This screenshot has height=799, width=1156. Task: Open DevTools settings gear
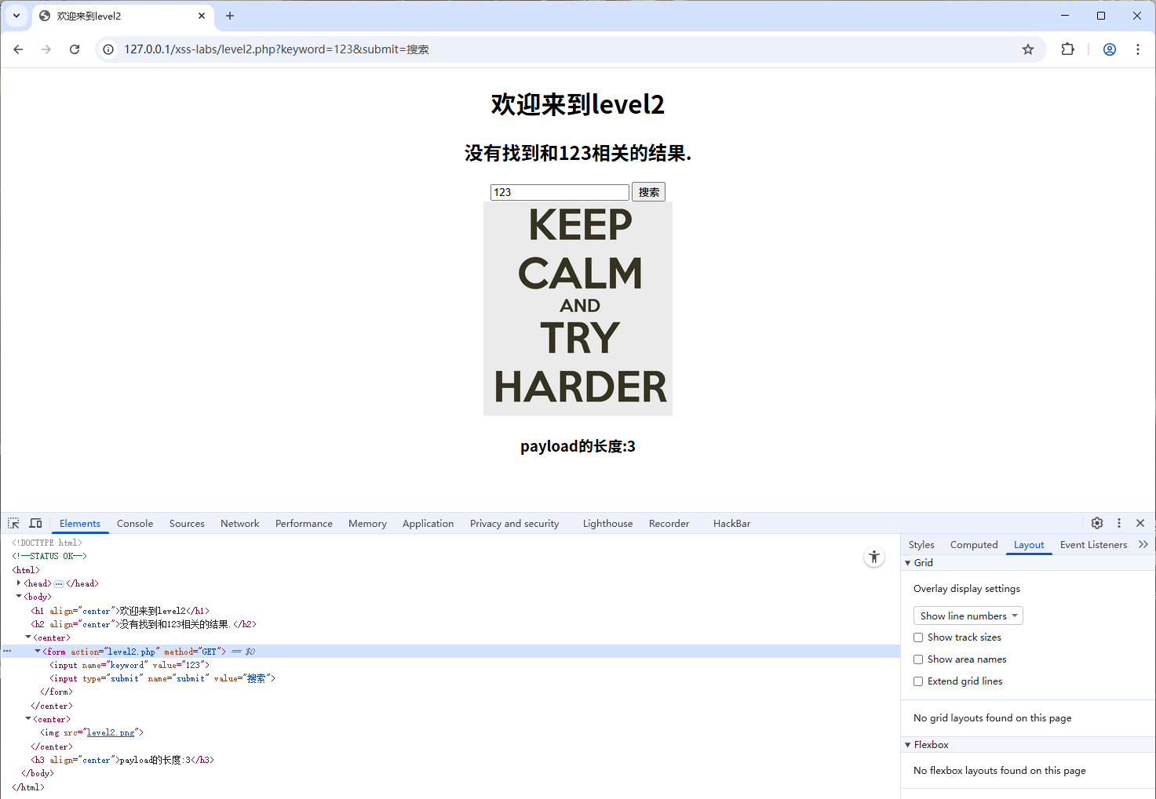(1097, 523)
